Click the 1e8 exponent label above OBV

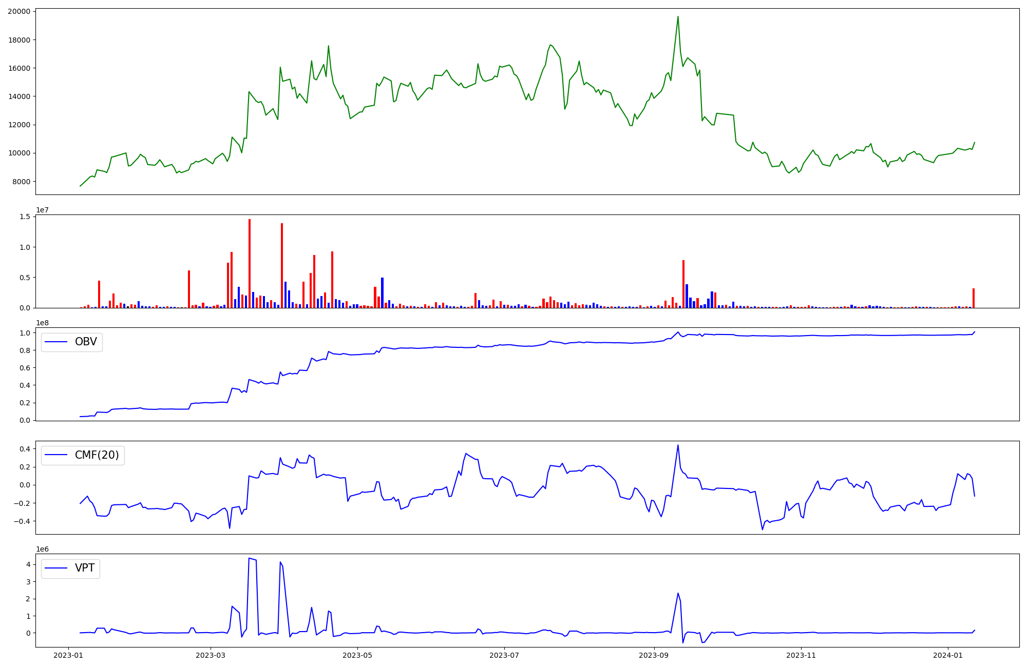(x=42, y=323)
